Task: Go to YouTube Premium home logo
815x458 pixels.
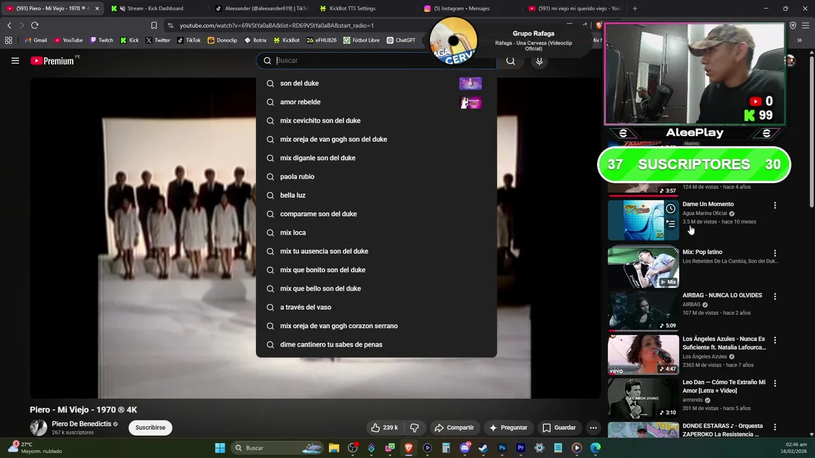Action: 52,61
